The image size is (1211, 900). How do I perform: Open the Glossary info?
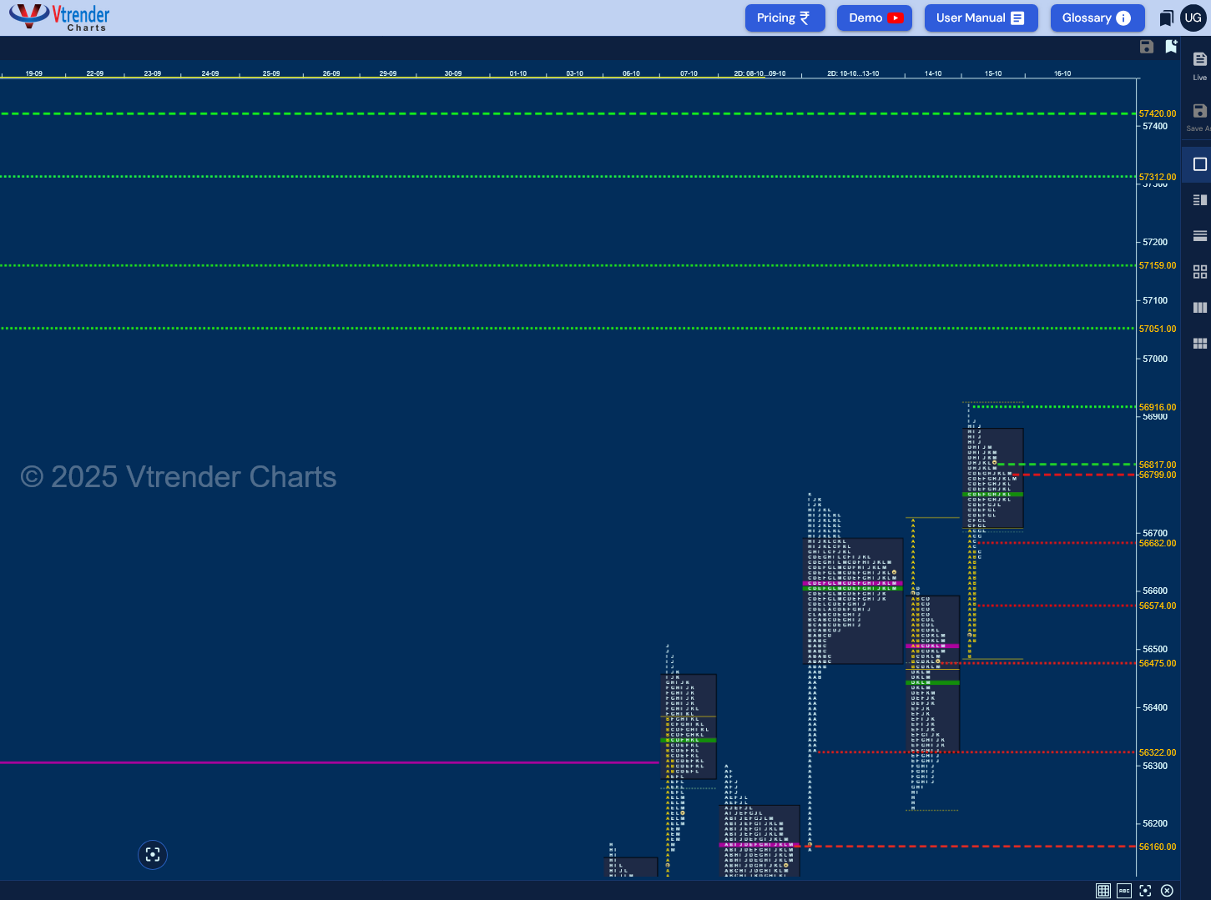tap(1097, 18)
